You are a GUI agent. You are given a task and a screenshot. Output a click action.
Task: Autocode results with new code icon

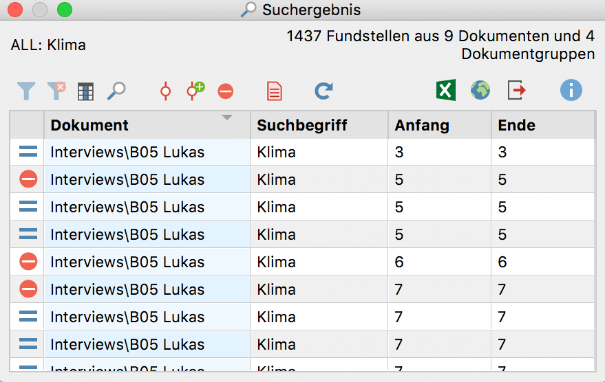[x=195, y=91]
